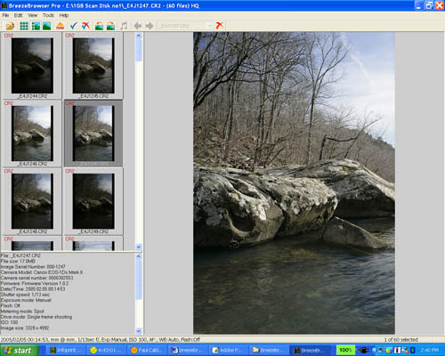Screen dimensions: 445x356
Task: Click the RAW conversion toolbar icon
Action: click(61, 26)
